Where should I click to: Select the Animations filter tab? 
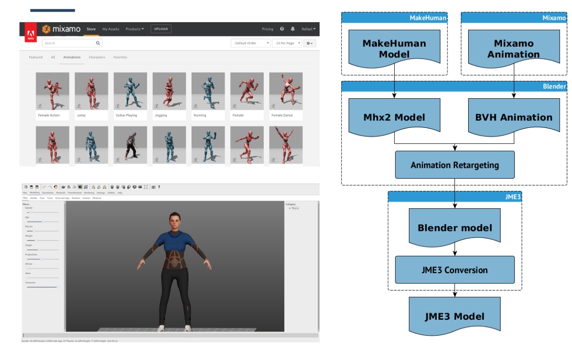click(x=72, y=57)
